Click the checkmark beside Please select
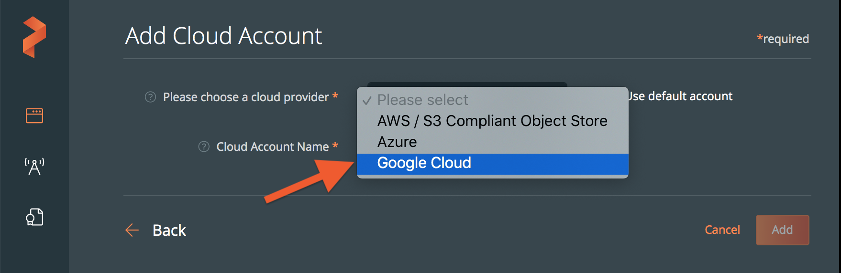Image resolution: width=841 pixels, height=273 pixels. pos(367,100)
